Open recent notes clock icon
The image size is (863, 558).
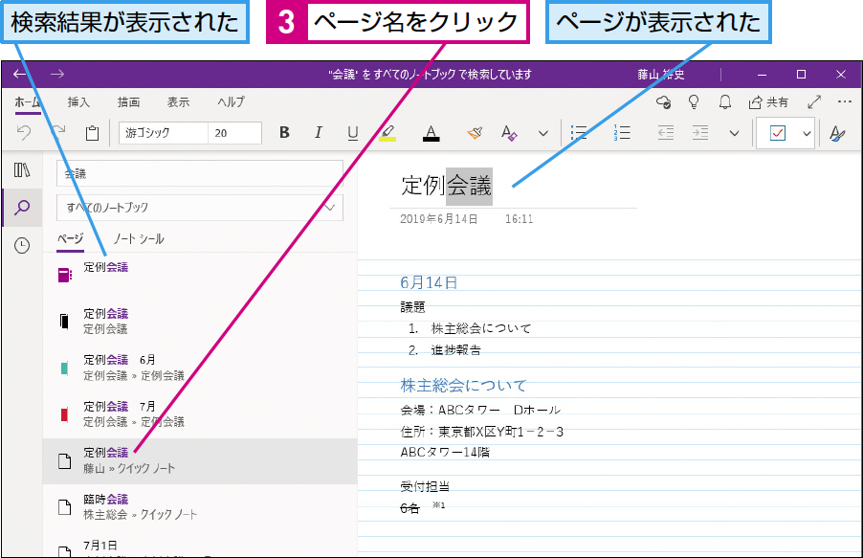coord(22,245)
